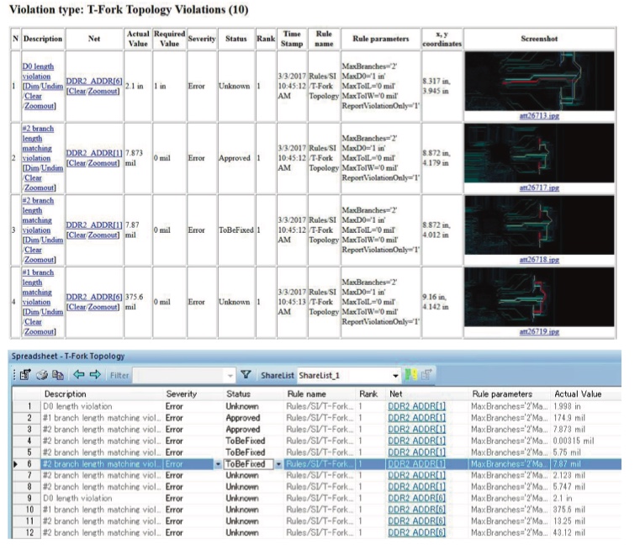Click Zoomout under net in report row 4
The image size is (640, 550).
pyautogui.click(x=103, y=307)
